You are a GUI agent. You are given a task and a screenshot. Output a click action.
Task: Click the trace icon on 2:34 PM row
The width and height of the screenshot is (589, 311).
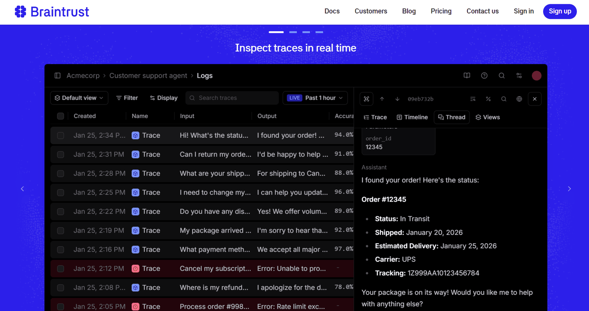click(135, 136)
